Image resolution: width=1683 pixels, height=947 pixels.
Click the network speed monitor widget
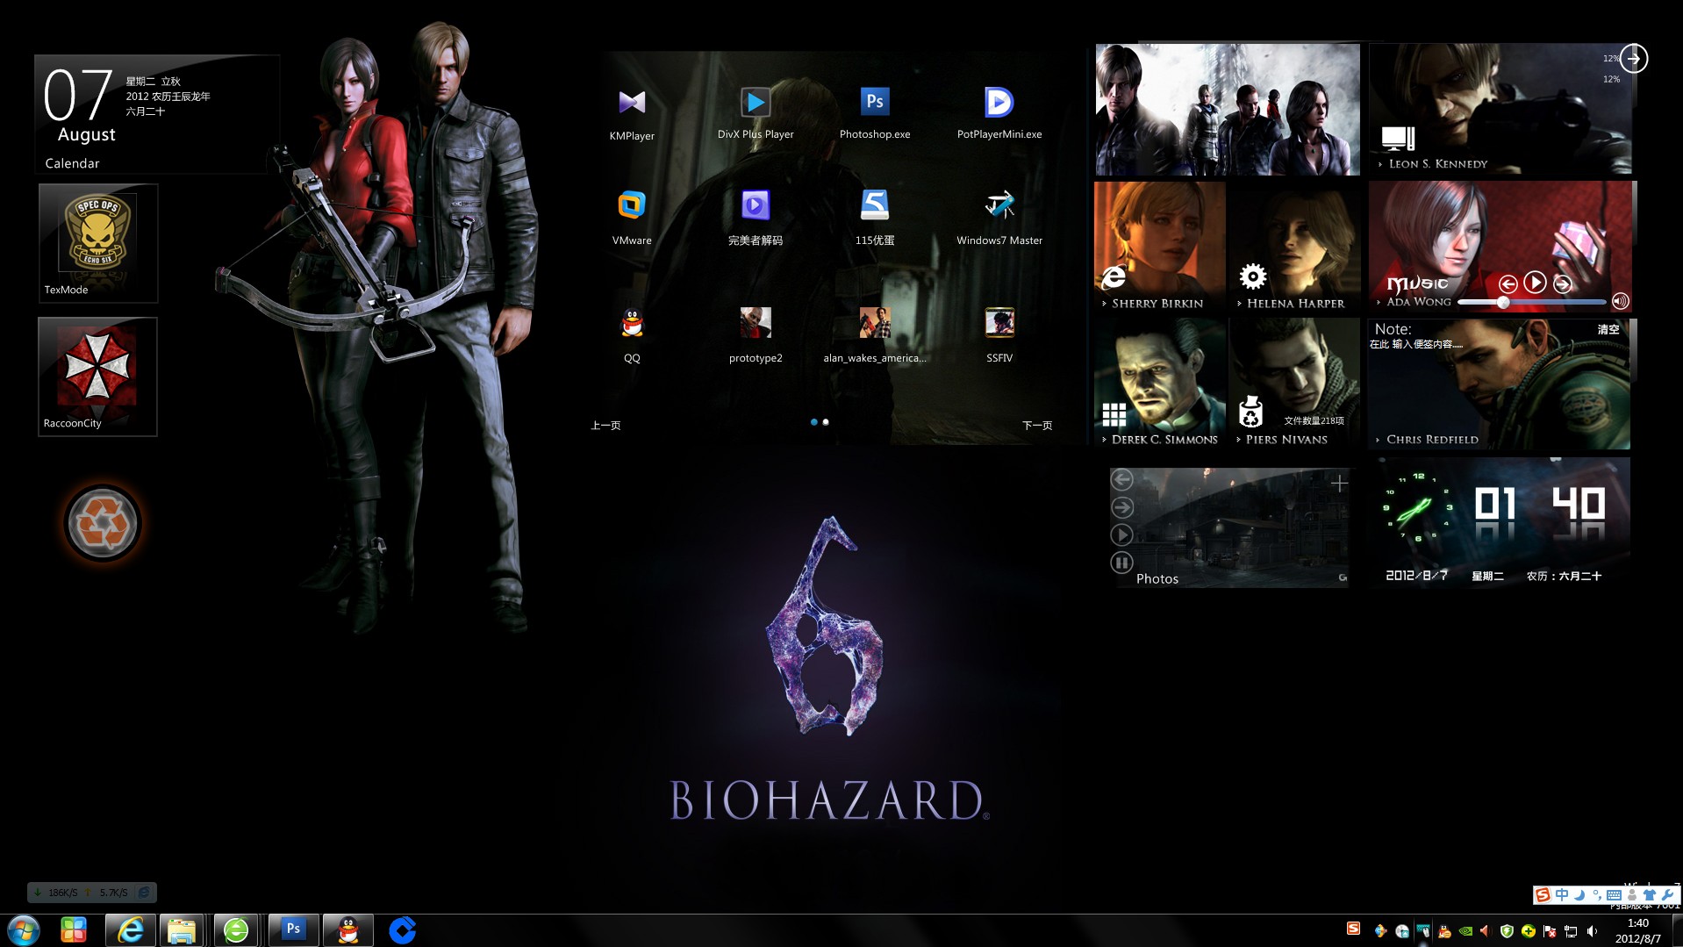pos(92,893)
